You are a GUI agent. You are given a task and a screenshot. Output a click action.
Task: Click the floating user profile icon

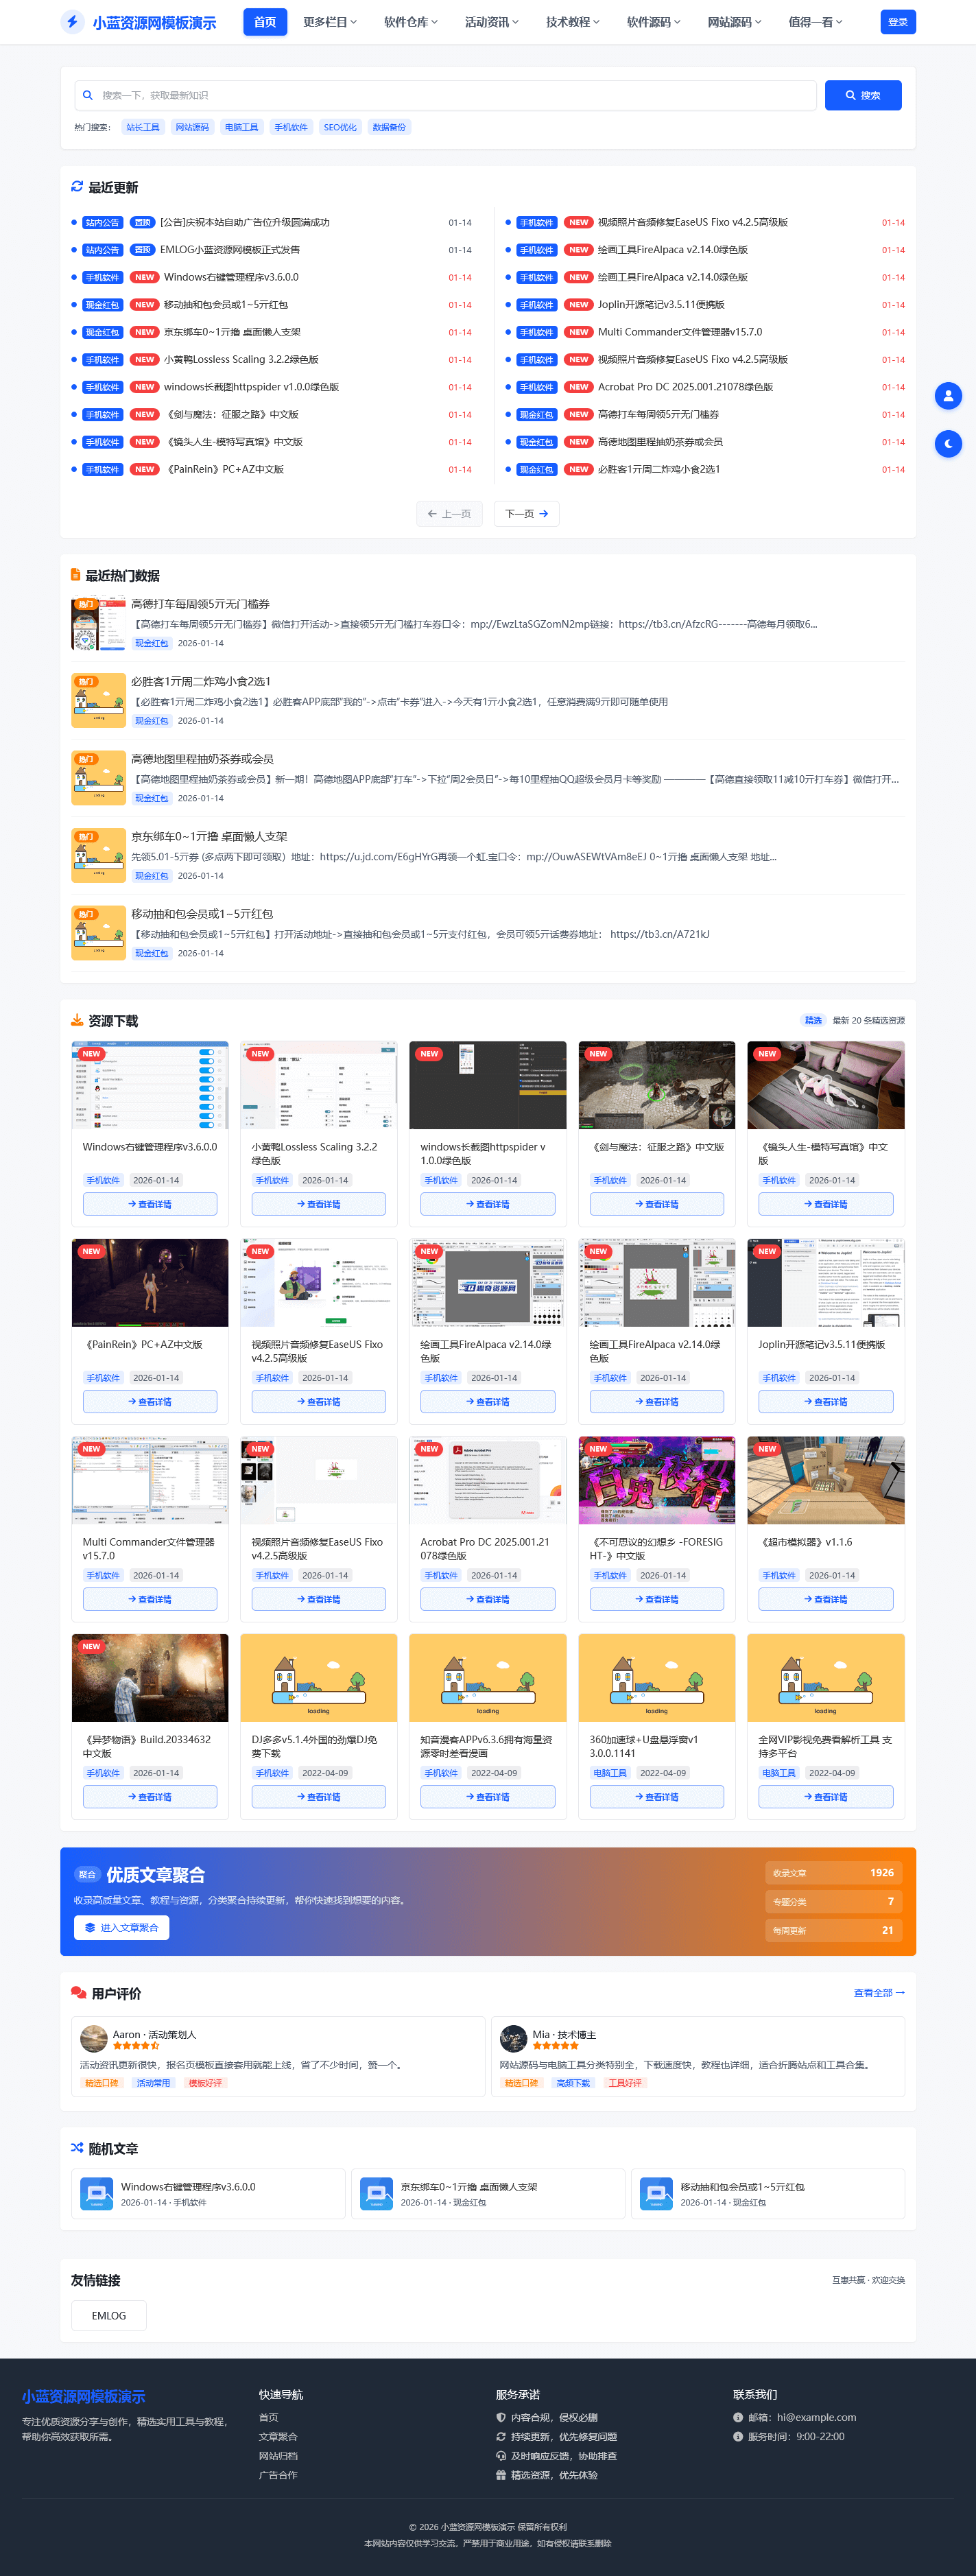[947, 396]
